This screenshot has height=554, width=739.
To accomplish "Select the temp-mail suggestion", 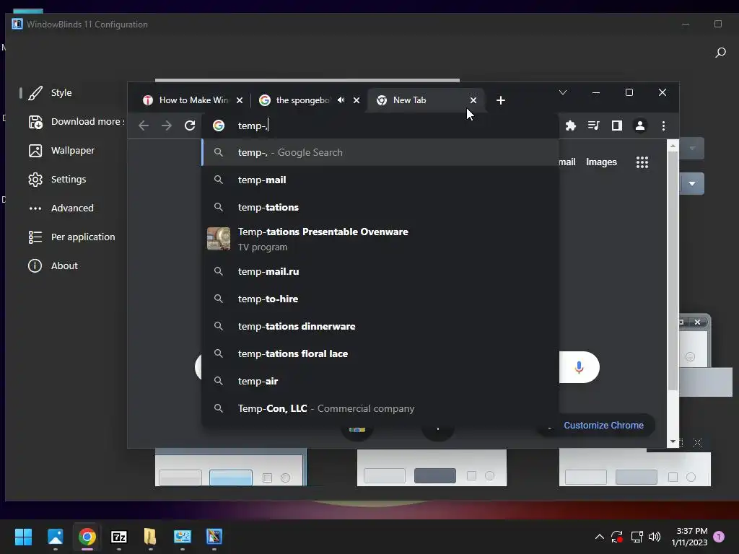I will click(x=380, y=180).
